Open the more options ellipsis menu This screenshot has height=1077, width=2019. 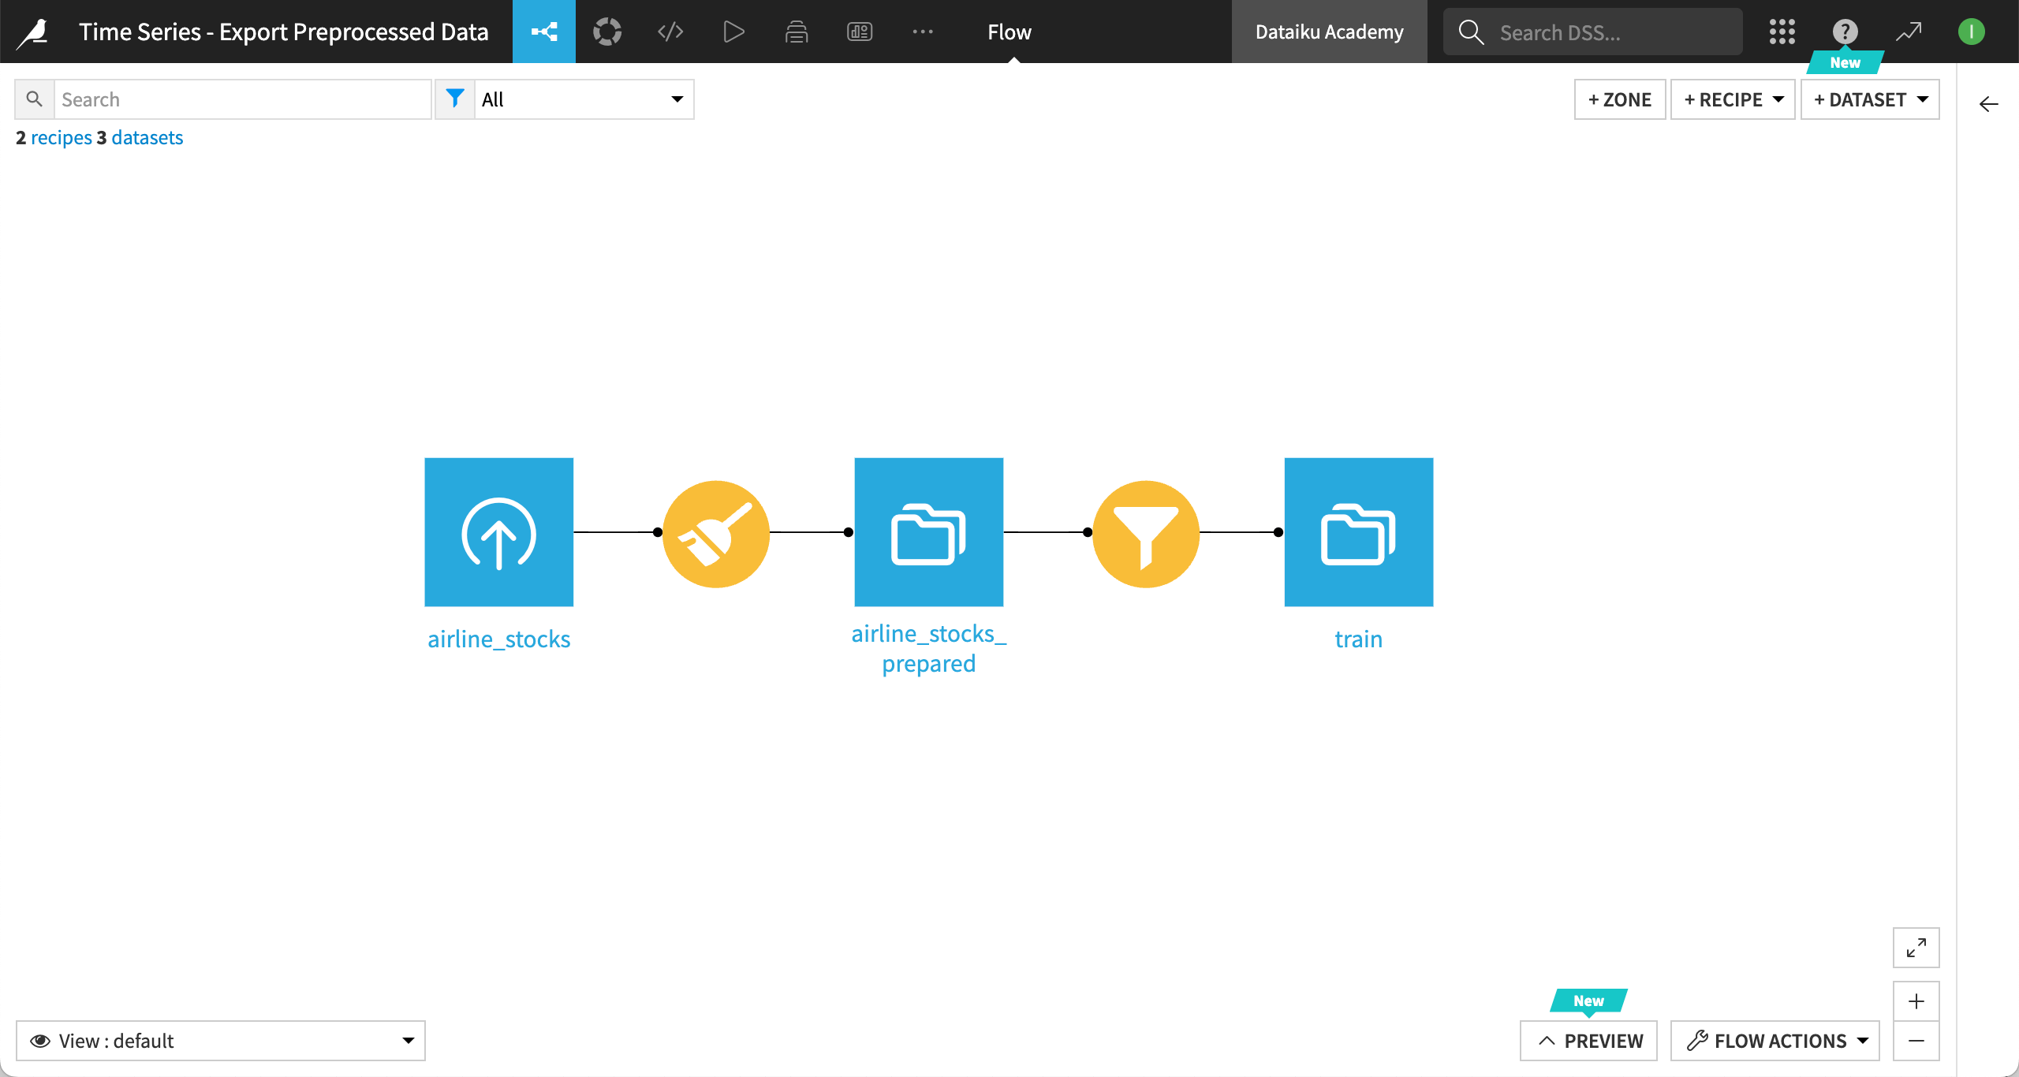click(922, 32)
